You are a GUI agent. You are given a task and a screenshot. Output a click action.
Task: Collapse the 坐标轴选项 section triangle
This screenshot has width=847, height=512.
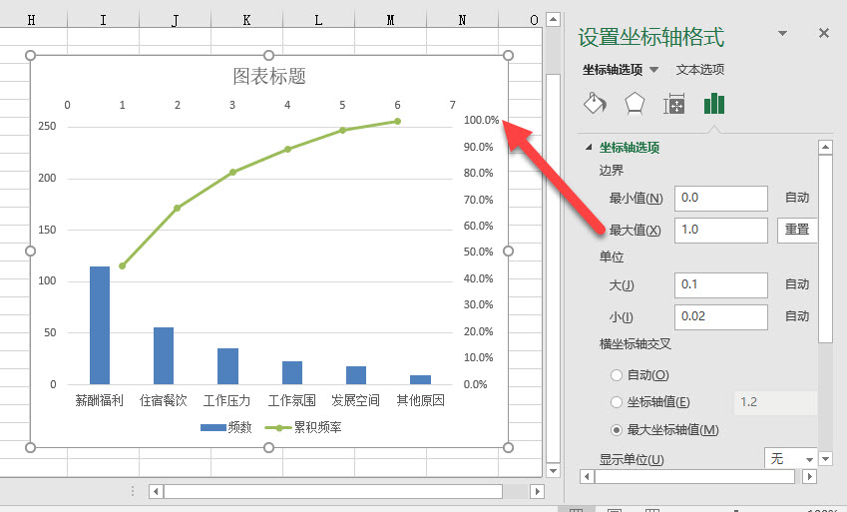pyautogui.click(x=589, y=147)
